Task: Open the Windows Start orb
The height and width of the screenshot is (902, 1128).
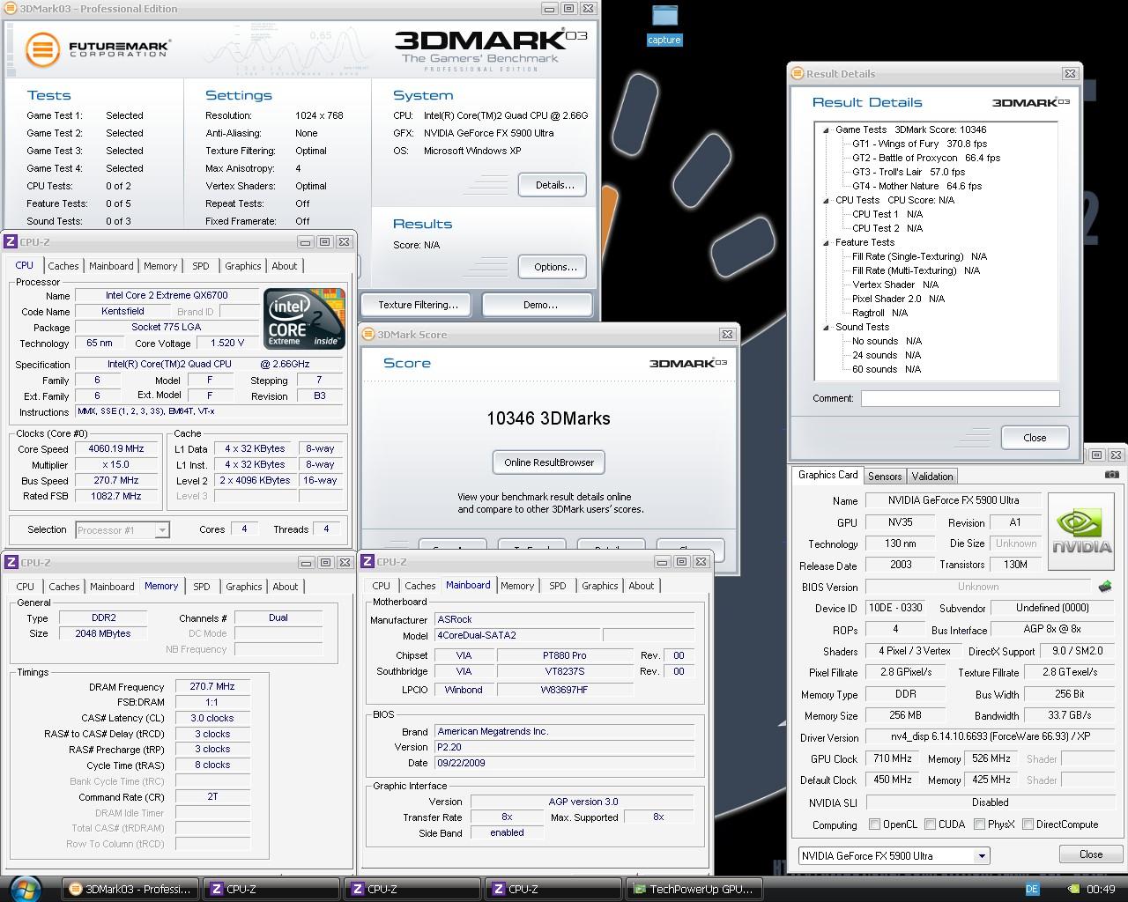Action: coord(24,889)
